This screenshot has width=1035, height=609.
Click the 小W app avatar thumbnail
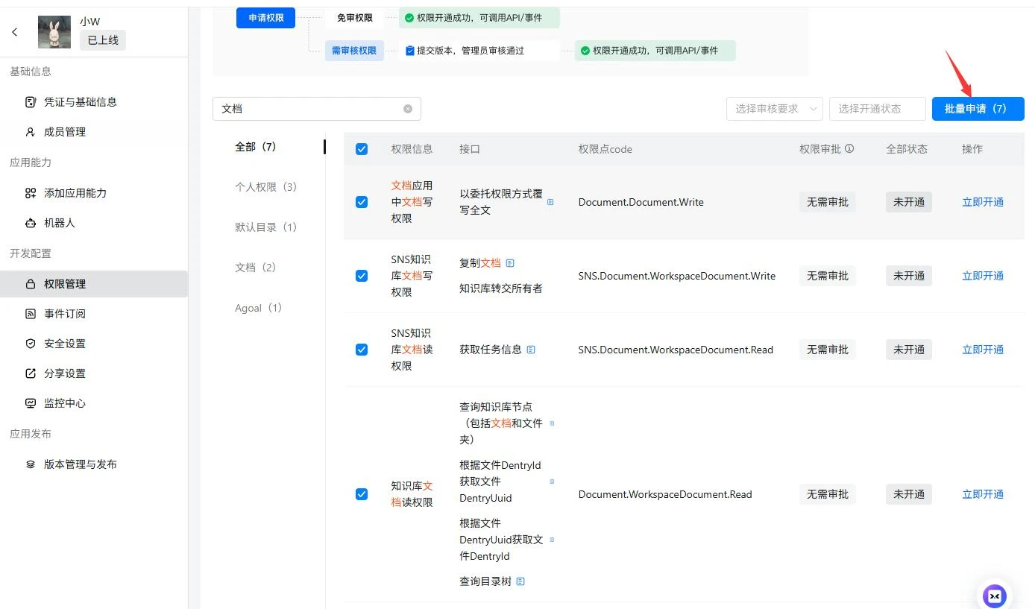pos(54,32)
